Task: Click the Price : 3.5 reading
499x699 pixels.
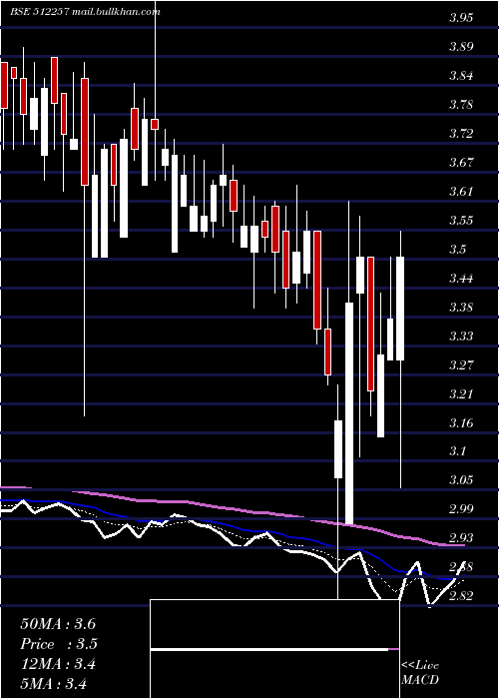Action: pos(59,644)
